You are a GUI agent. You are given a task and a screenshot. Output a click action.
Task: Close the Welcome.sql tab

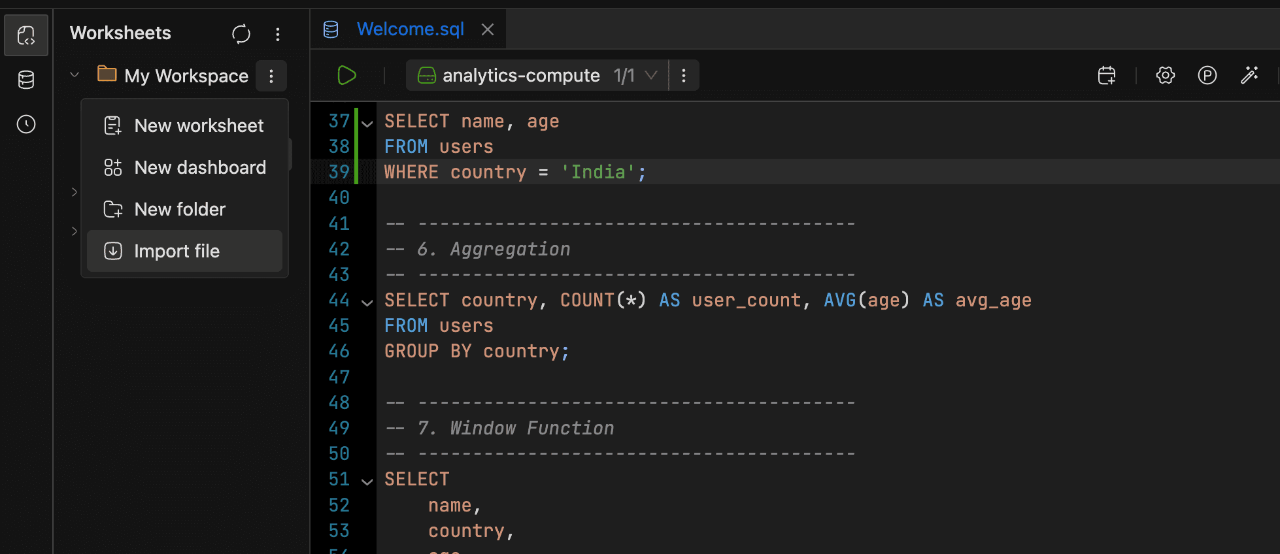488,29
